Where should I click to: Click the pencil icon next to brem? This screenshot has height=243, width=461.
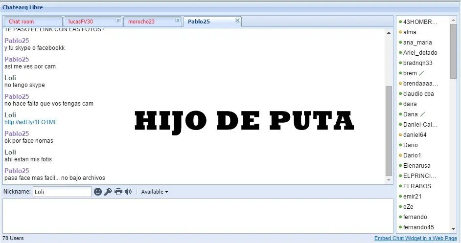(x=421, y=73)
